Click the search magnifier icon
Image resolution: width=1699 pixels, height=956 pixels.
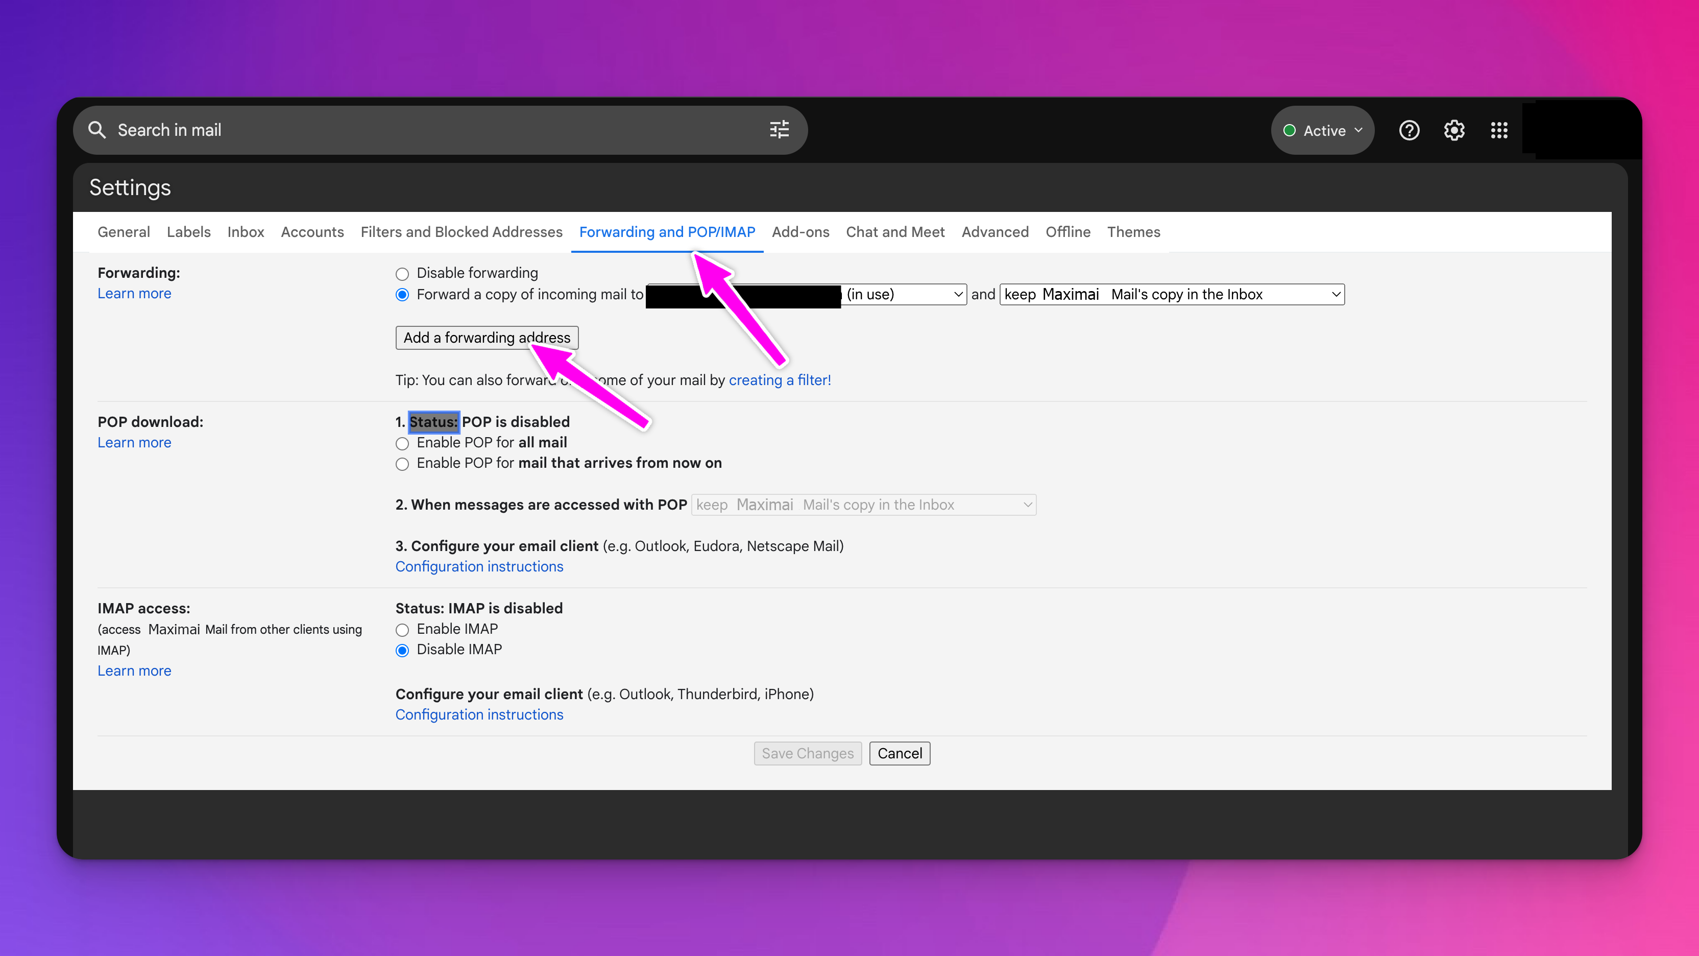[x=97, y=130]
